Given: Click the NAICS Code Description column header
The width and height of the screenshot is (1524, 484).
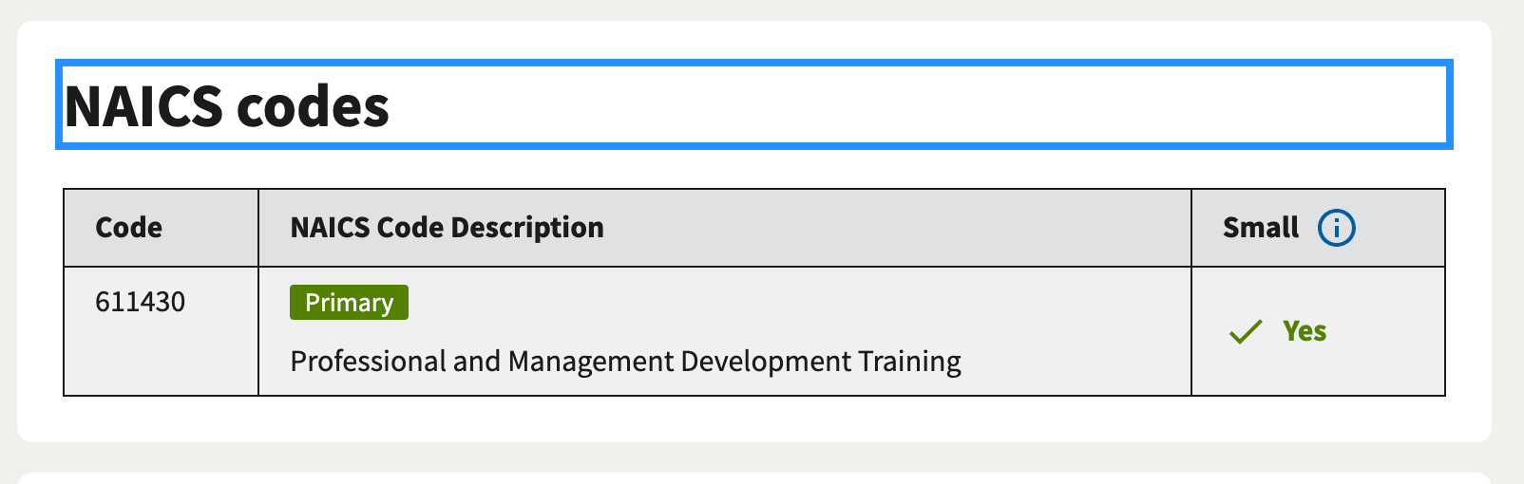Looking at the screenshot, I should 447,228.
